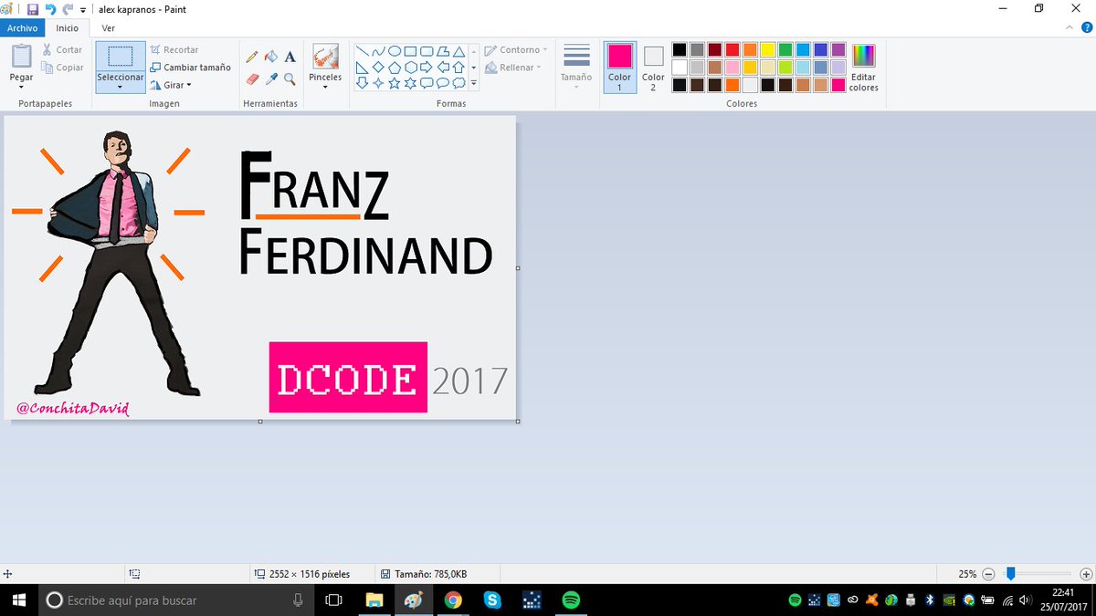Open Task View on the taskbar
1096x616 pixels.
click(x=334, y=600)
